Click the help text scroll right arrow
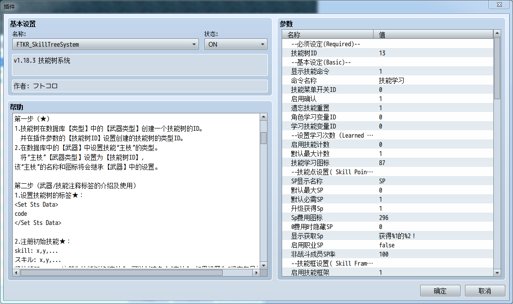513x304 pixels. [x=256, y=272]
